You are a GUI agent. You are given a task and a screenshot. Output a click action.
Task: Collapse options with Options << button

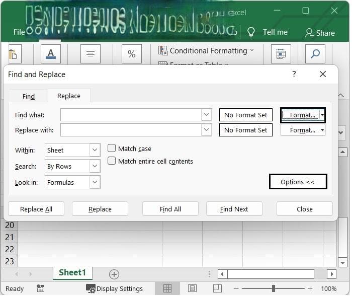(298, 182)
